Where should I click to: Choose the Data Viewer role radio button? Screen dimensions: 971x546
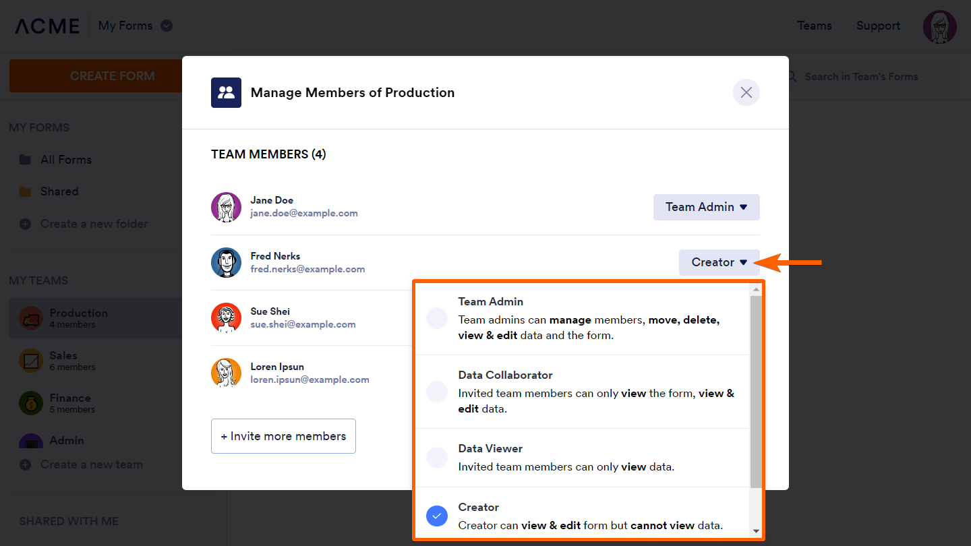tap(437, 458)
